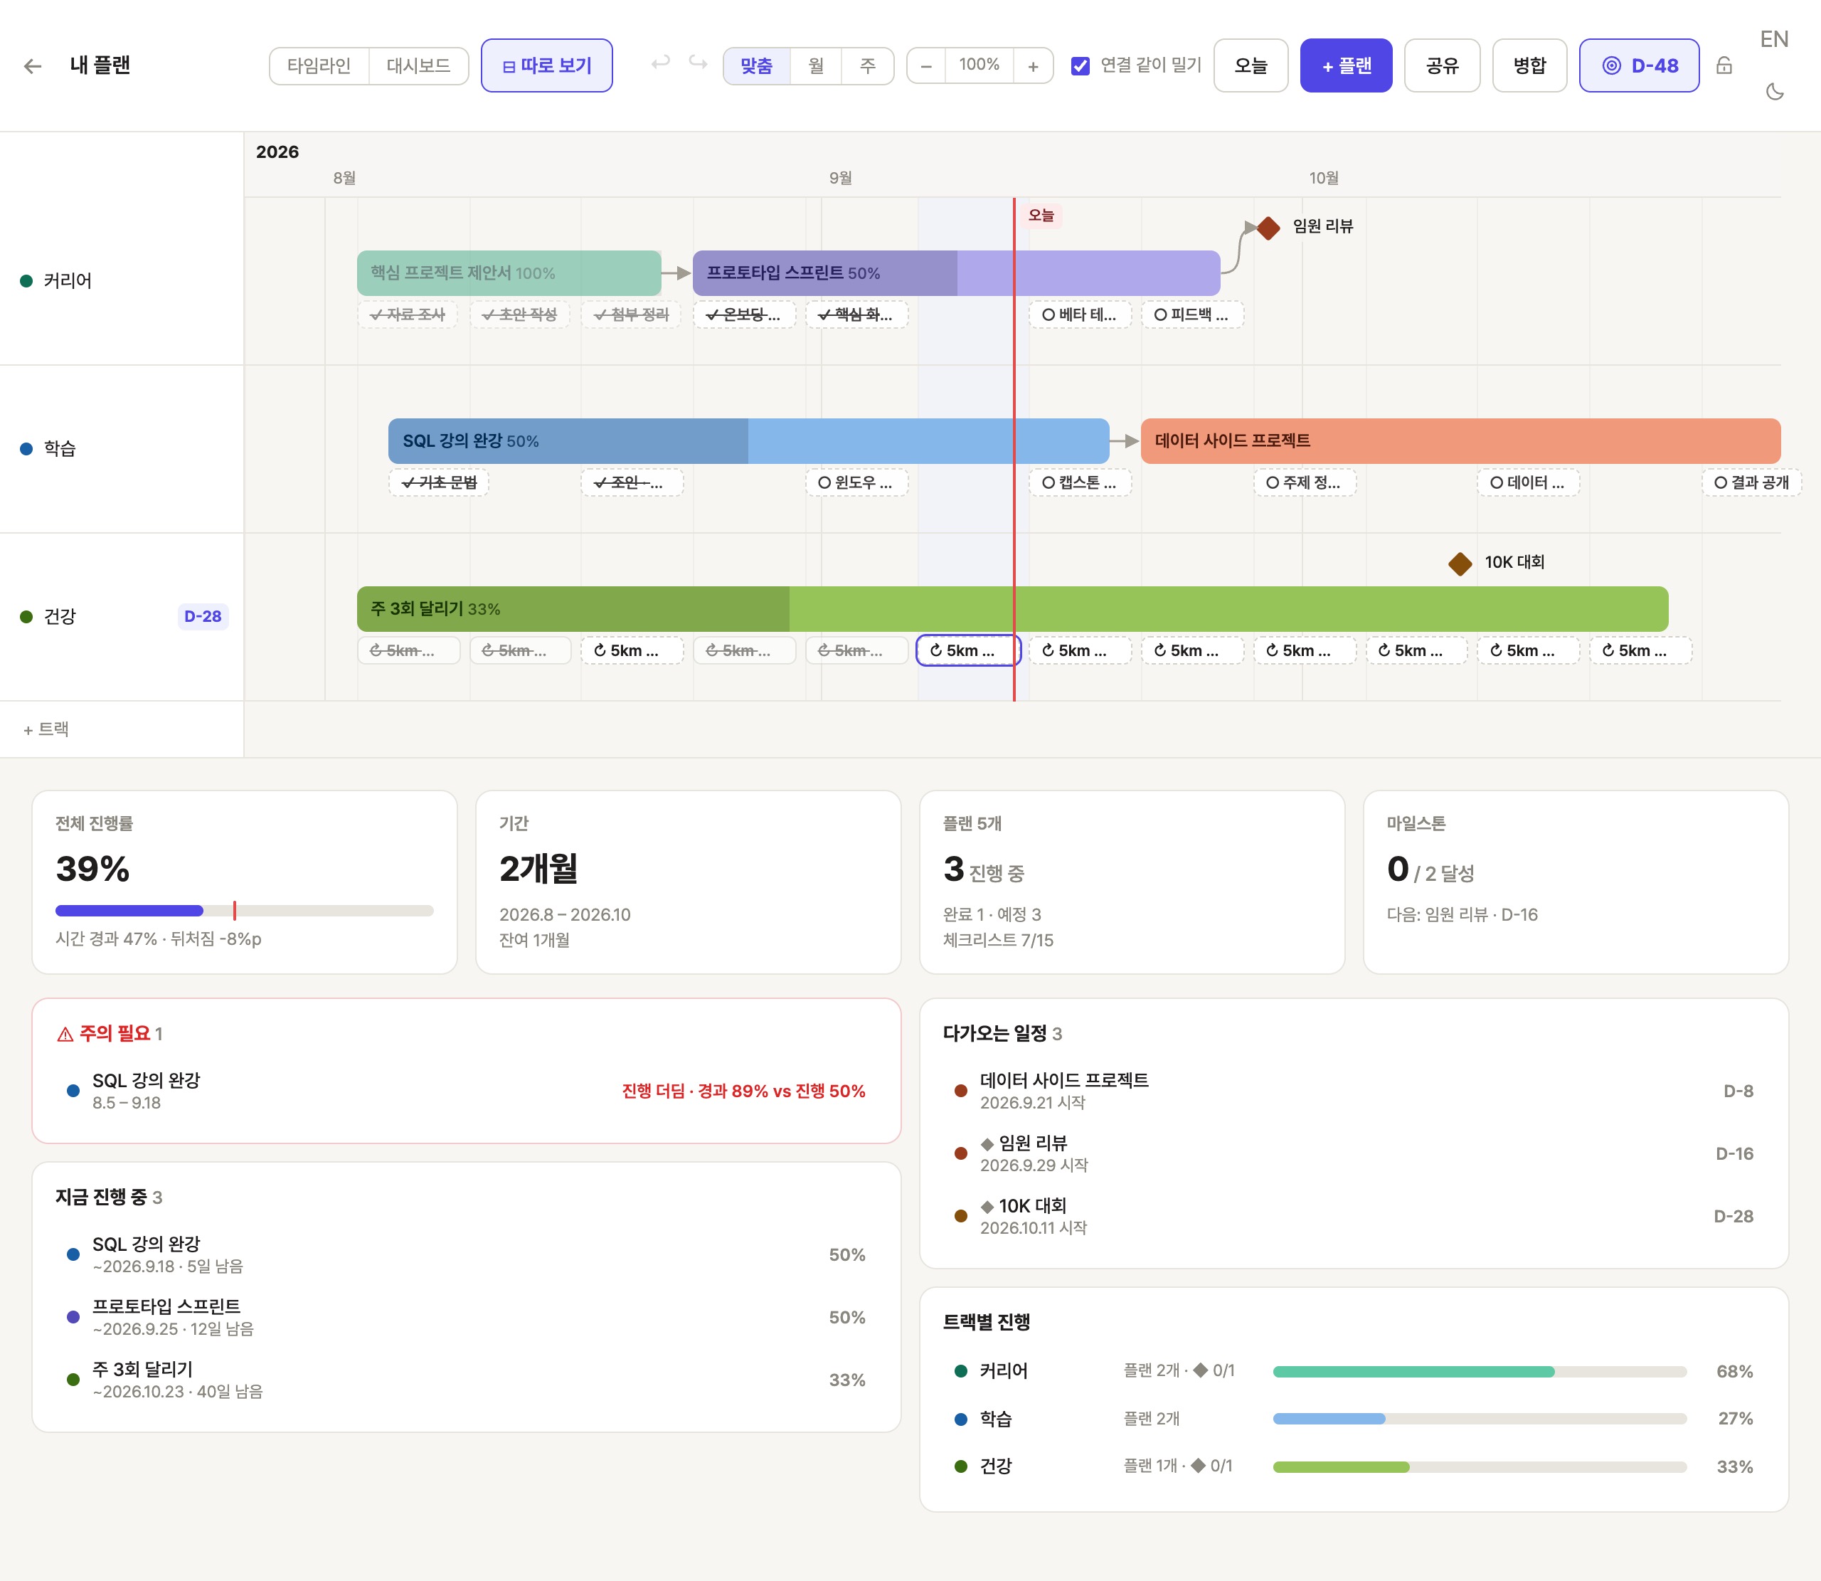Toggle 연결 같이 밀기 checkbox

tap(1081, 66)
